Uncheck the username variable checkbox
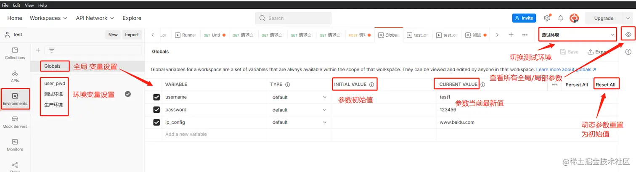Screen dimensions: 636x172 point(156,97)
